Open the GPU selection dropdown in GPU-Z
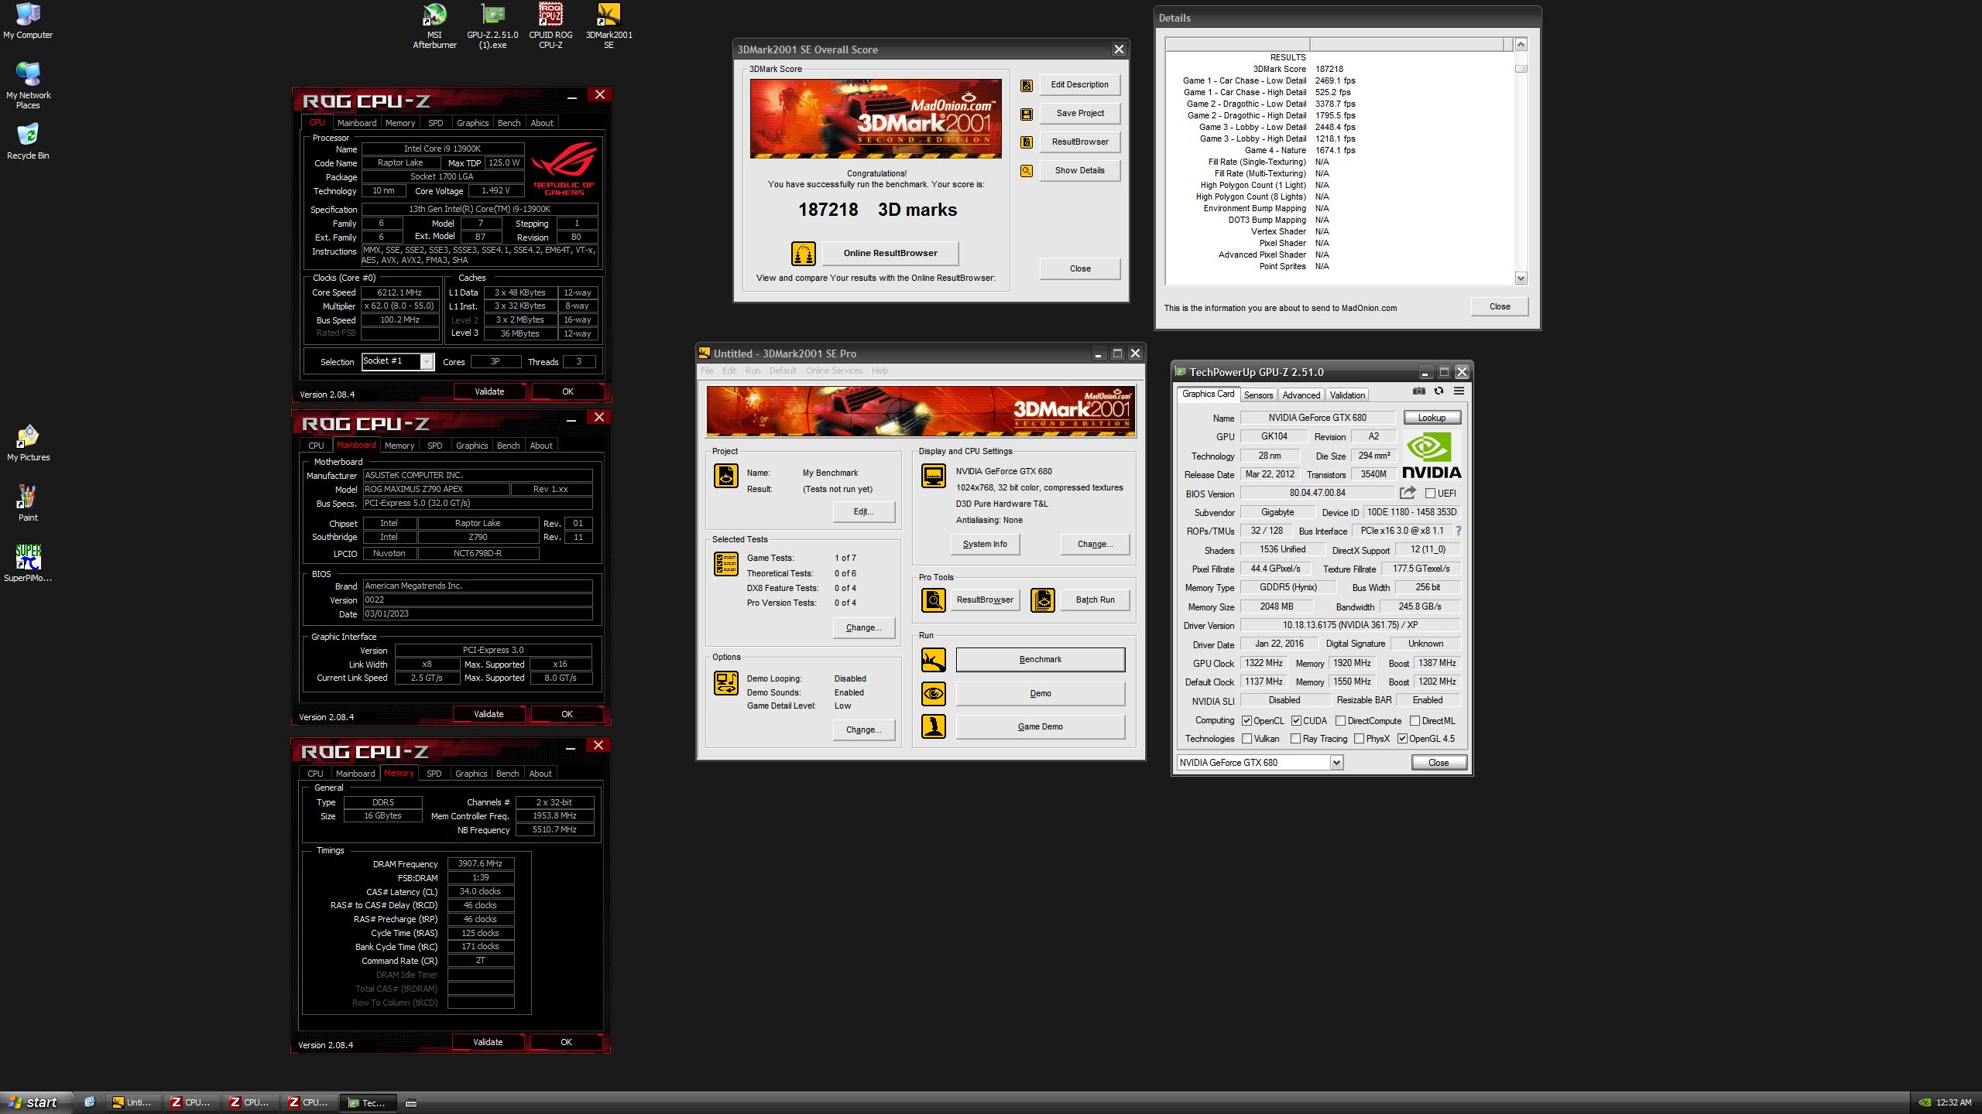The height and width of the screenshot is (1114, 1982). pyautogui.click(x=1336, y=763)
